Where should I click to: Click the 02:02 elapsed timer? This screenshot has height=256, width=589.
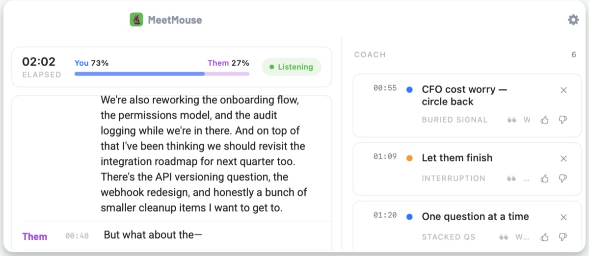point(39,62)
